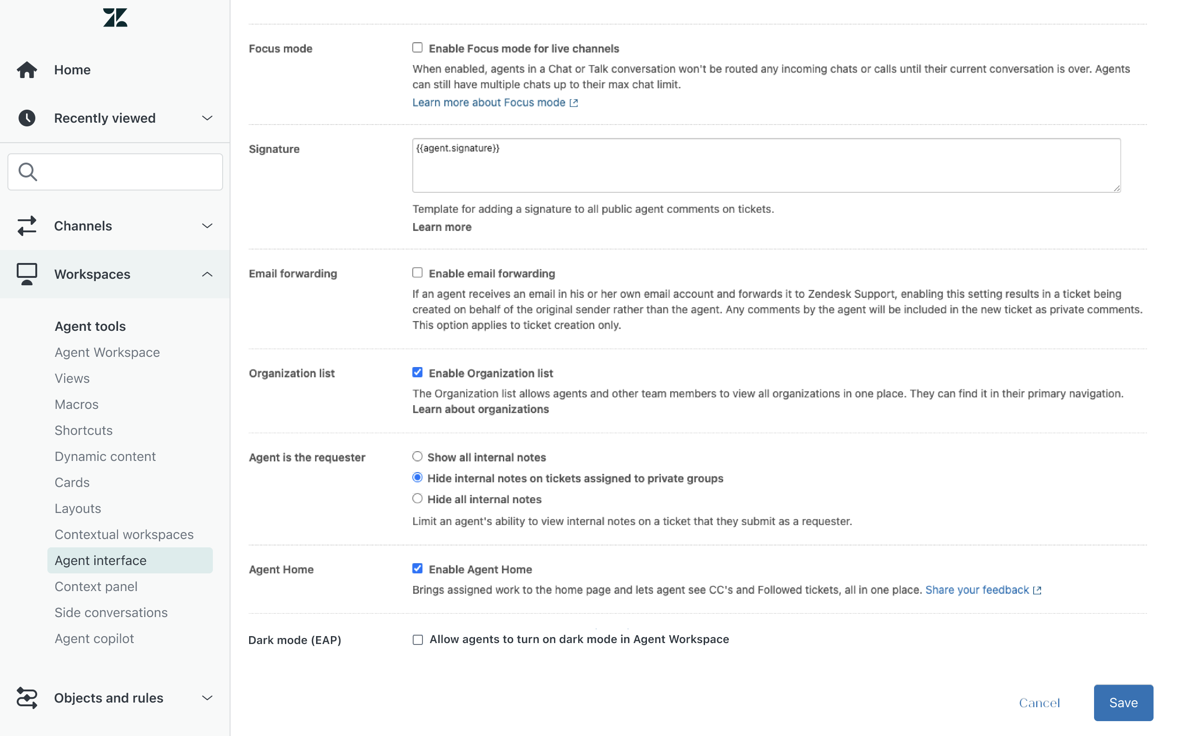Viewport: 1187px width, 736px height.
Task: Open the Side conversations settings
Action: point(111,612)
